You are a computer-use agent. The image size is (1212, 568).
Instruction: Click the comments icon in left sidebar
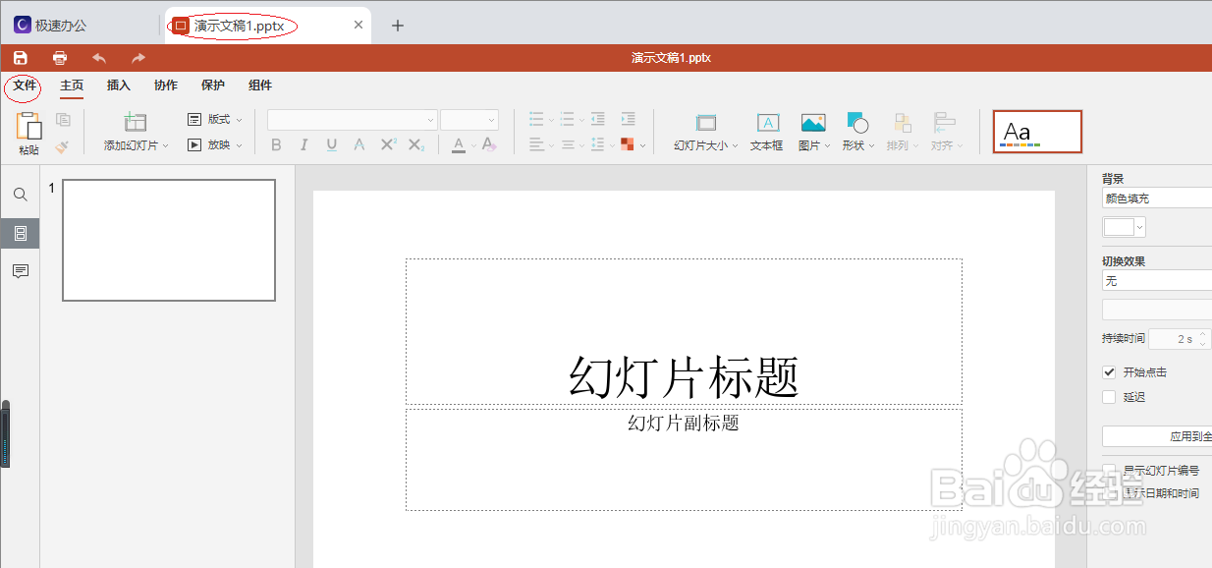[20, 271]
